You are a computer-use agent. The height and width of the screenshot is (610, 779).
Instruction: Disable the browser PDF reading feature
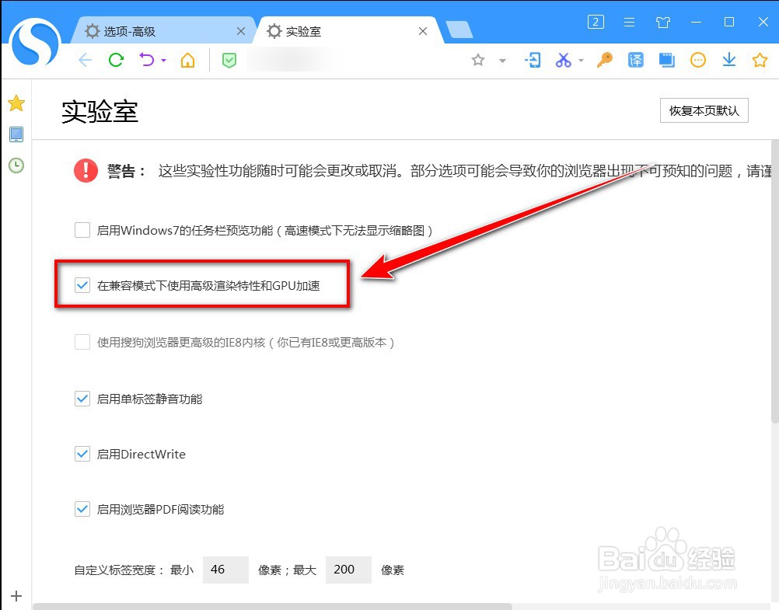tap(82, 509)
